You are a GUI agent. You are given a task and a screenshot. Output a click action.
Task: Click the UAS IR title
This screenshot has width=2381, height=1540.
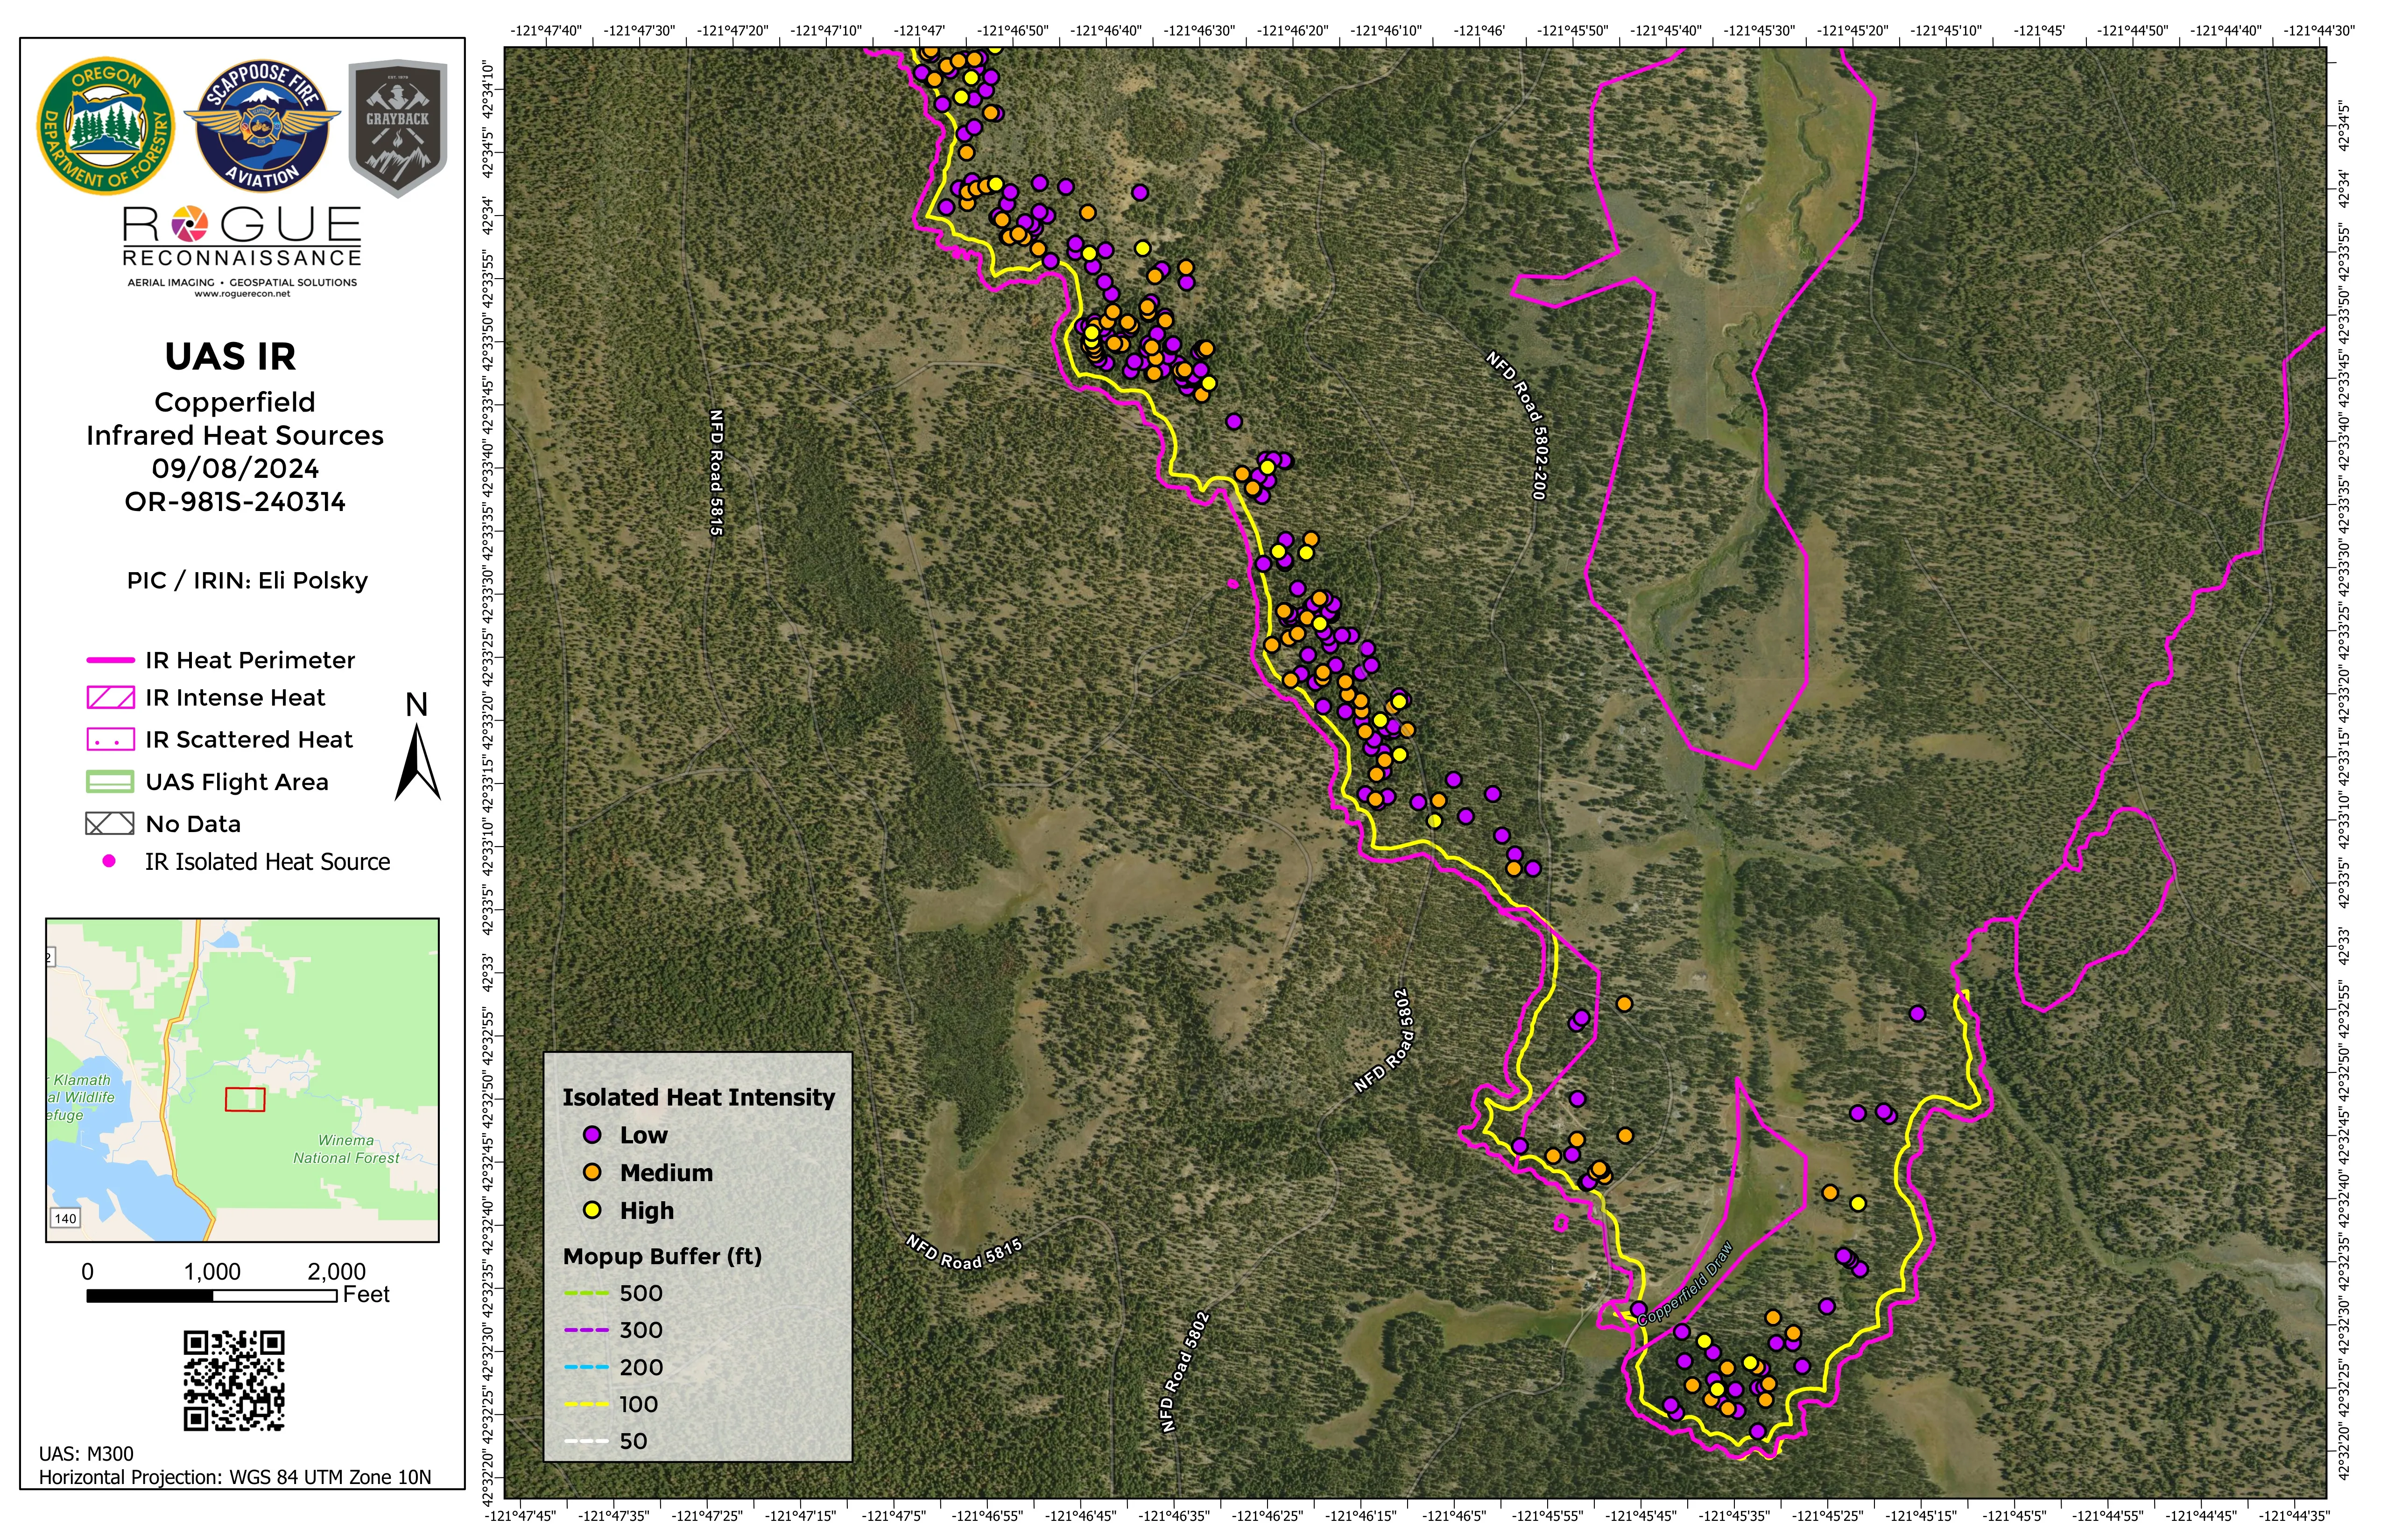231,357
